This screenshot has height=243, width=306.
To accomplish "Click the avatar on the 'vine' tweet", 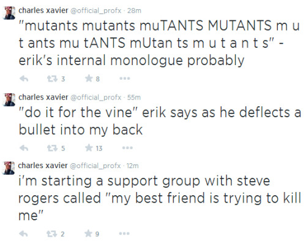I will point(9,100).
